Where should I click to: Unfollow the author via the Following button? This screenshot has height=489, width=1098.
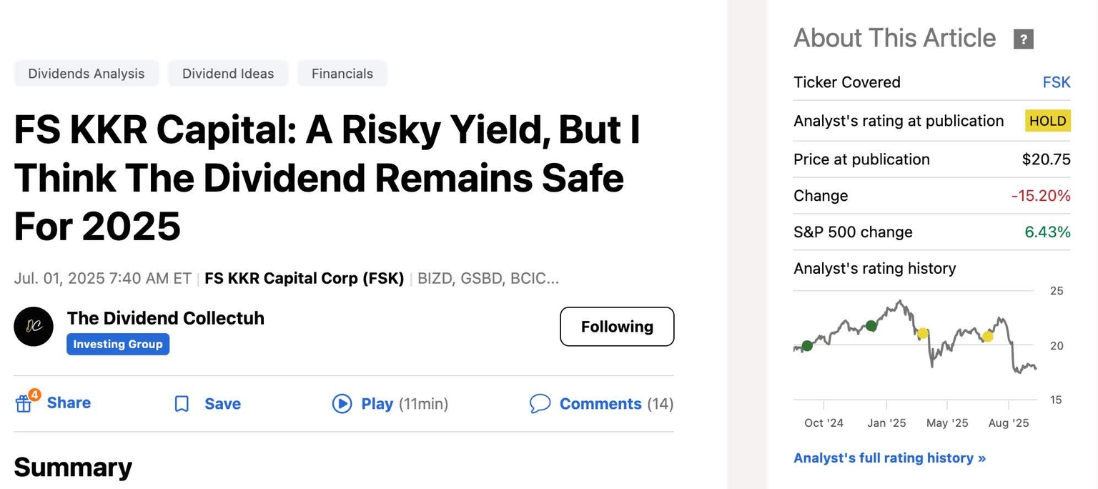coord(616,327)
